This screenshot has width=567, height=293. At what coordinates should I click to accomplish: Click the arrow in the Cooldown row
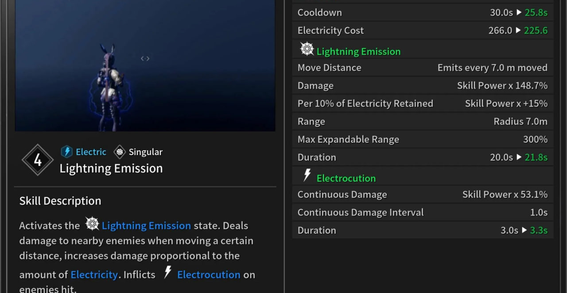coord(519,13)
